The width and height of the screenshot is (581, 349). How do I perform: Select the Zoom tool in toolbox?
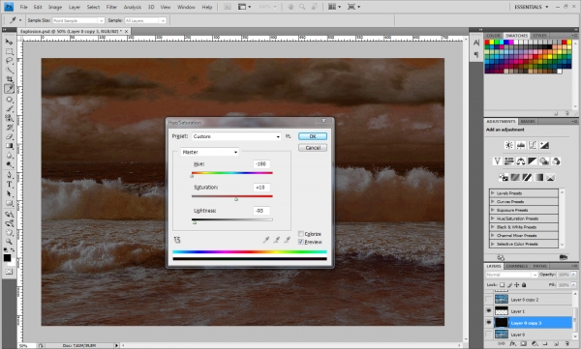pyautogui.click(x=10, y=242)
